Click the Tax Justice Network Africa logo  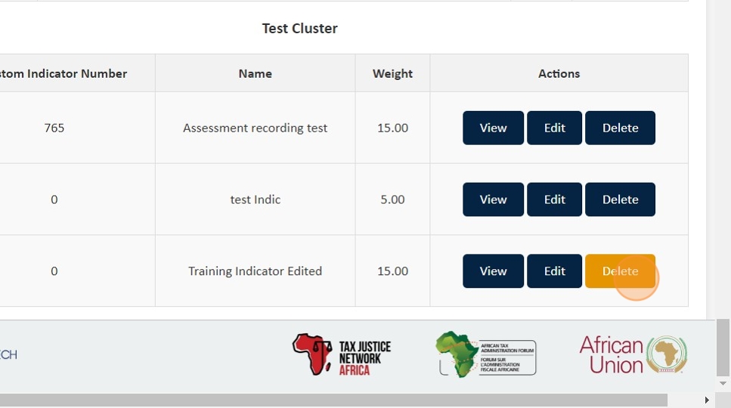click(342, 356)
